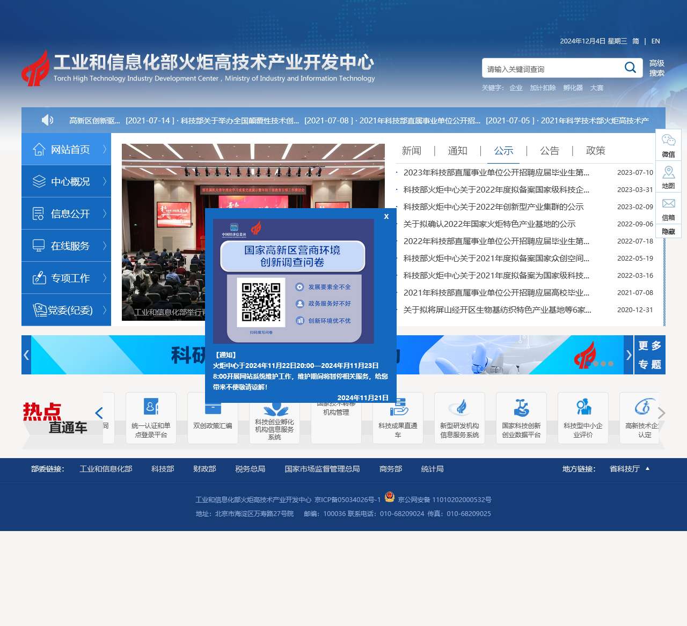Go to previous banner slide
Image resolution: width=687 pixels, height=626 pixels.
tap(26, 355)
